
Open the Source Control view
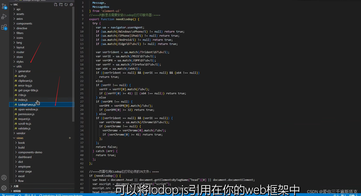coord(4,6)
